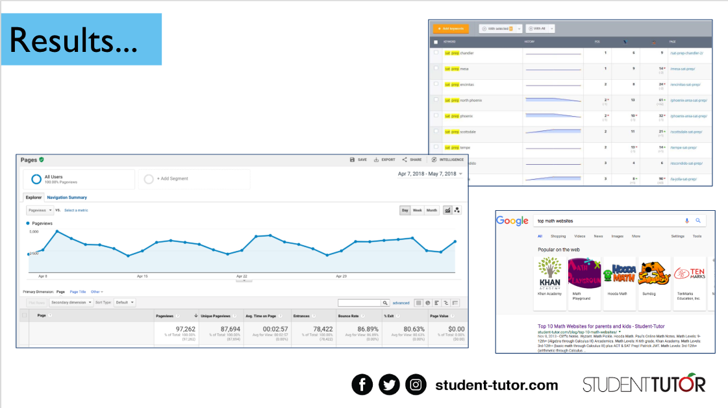728x408 pixels.
Task: Click help icon beside Entrances header
Action: 314,316
